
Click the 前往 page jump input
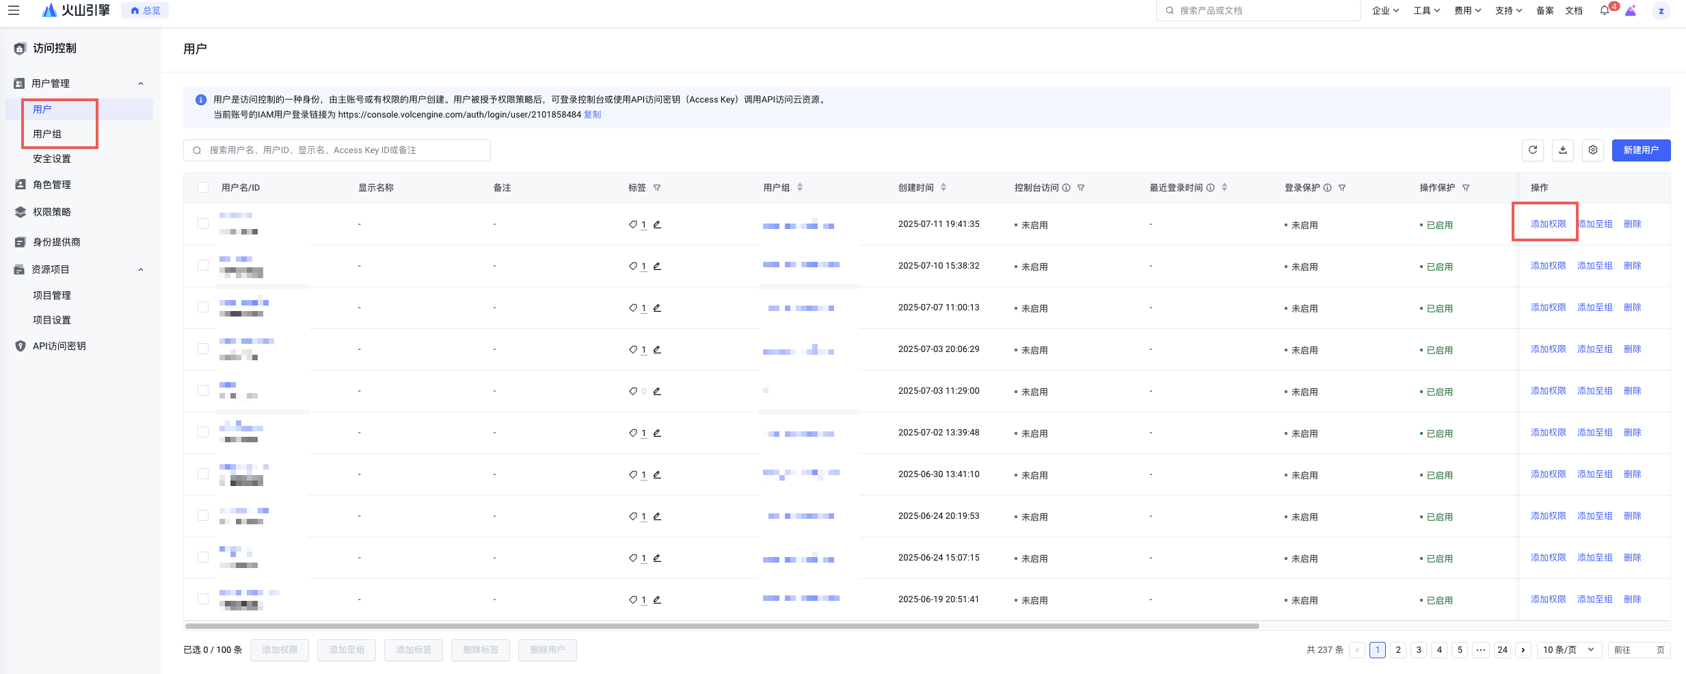pyautogui.click(x=1639, y=650)
